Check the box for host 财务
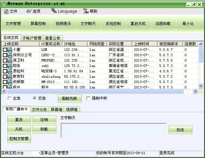 point(5,66)
